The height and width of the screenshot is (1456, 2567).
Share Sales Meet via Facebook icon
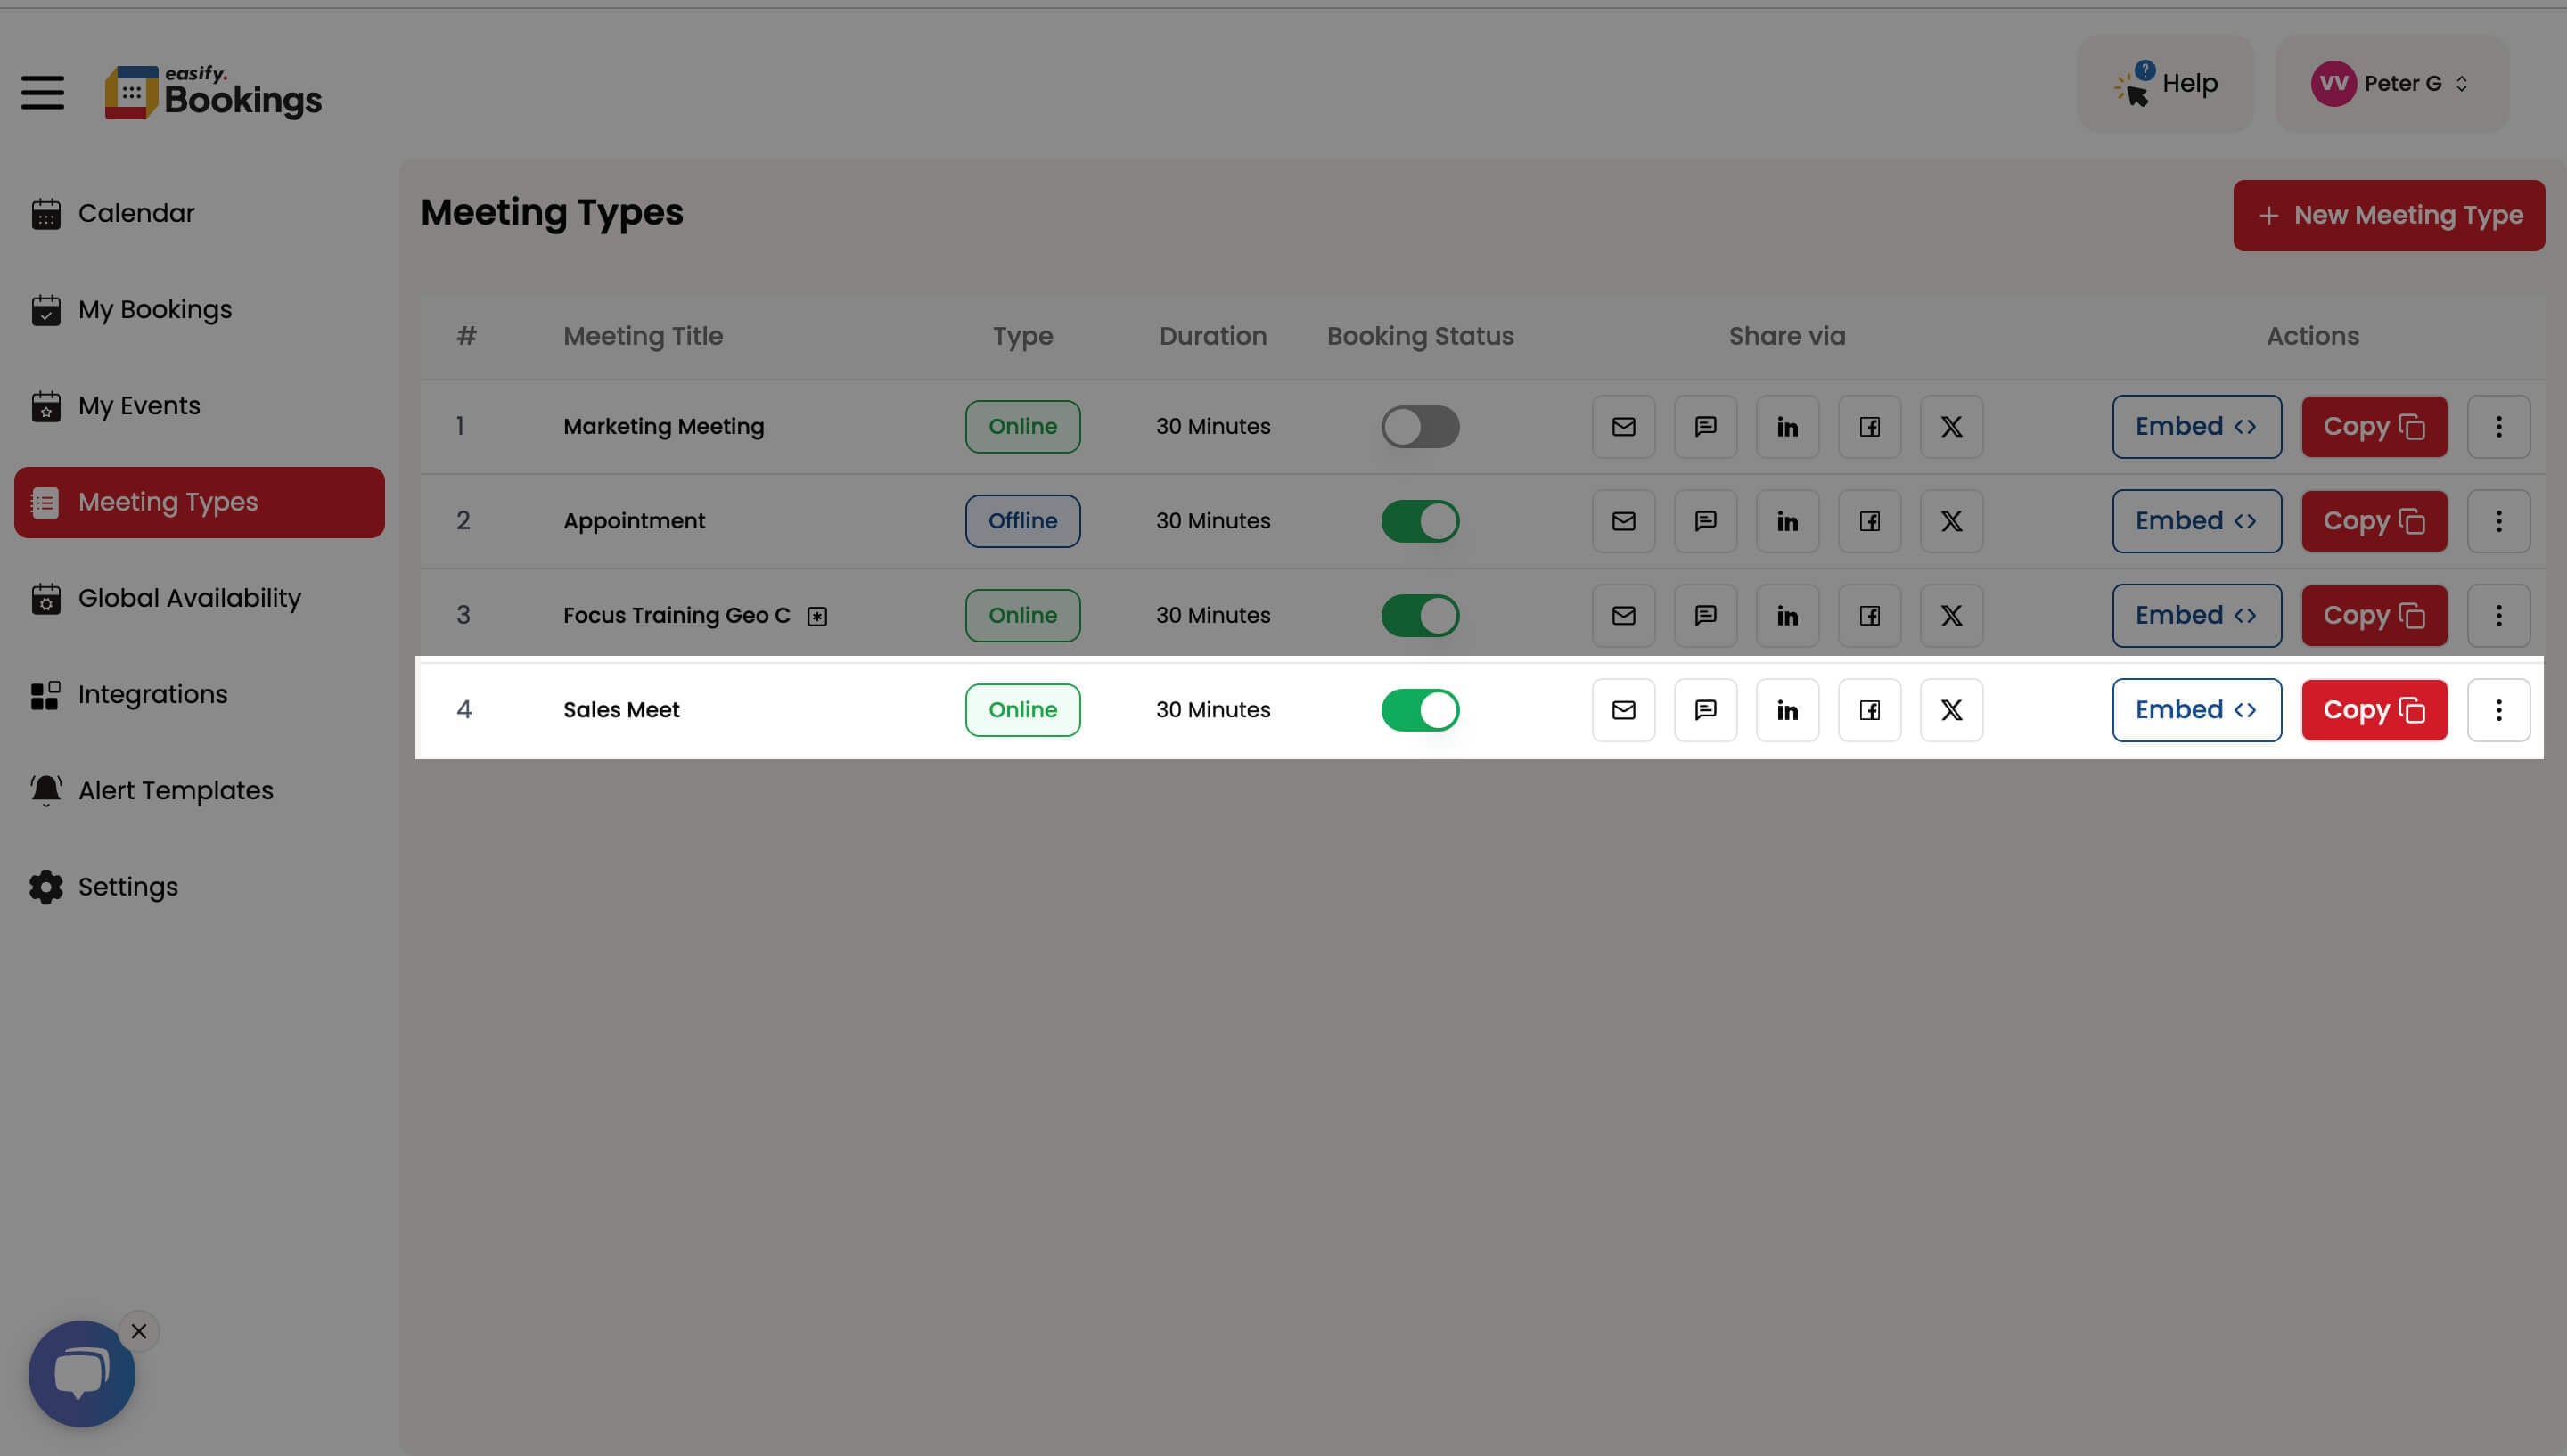click(1869, 710)
